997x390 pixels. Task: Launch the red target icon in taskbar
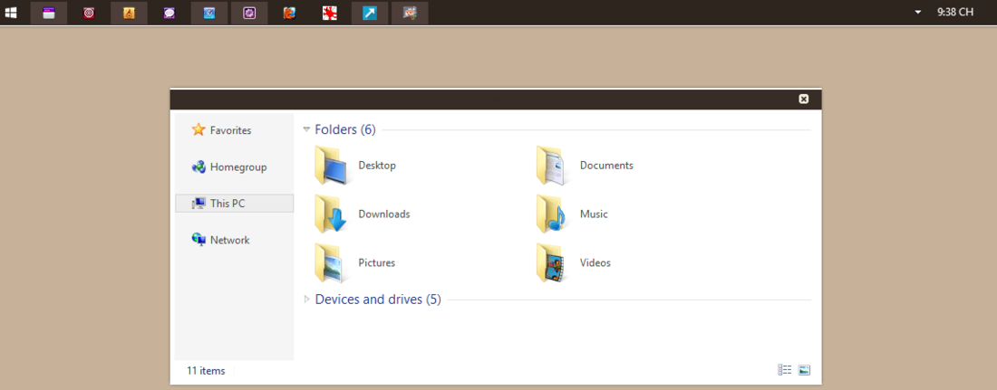click(x=89, y=13)
